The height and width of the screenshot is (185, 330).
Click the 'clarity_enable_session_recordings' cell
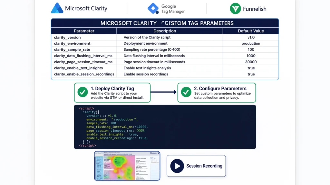[x=84, y=74]
